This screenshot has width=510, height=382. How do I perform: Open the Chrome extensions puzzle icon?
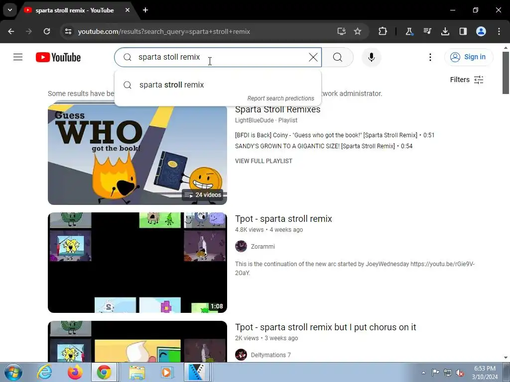(x=383, y=31)
